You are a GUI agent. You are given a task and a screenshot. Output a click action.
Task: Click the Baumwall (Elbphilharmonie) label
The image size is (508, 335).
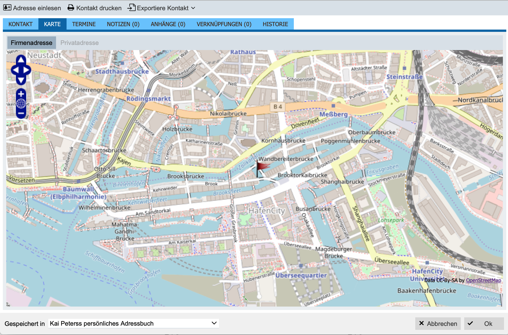(x=78, y=193)
